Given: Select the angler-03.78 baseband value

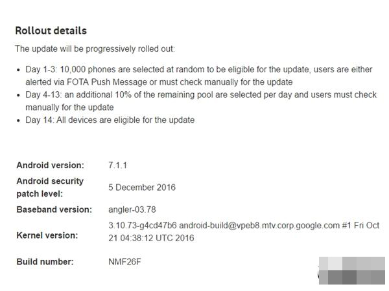Looking at the screenshot, I should [132, 210].
